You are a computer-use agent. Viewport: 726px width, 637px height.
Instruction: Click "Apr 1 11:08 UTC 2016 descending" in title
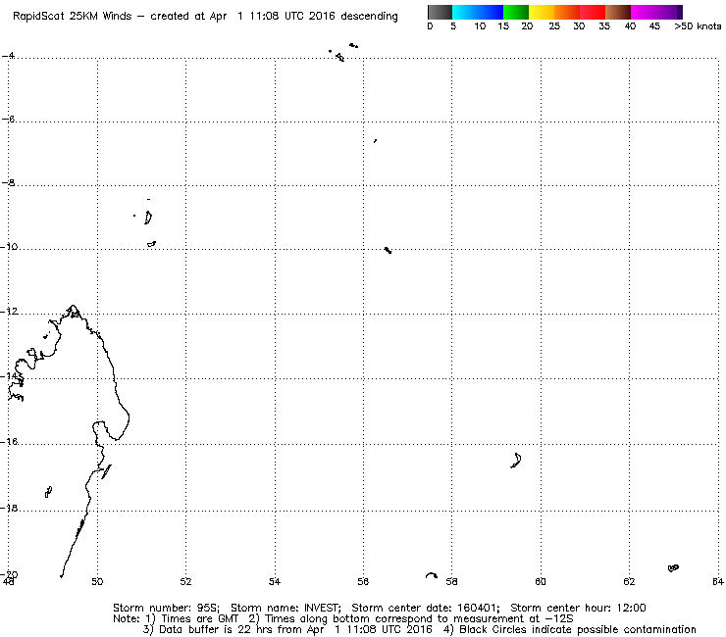tap(303, 17)
